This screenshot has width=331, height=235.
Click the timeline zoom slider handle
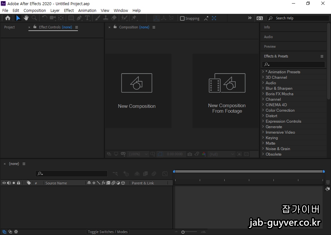183,232
